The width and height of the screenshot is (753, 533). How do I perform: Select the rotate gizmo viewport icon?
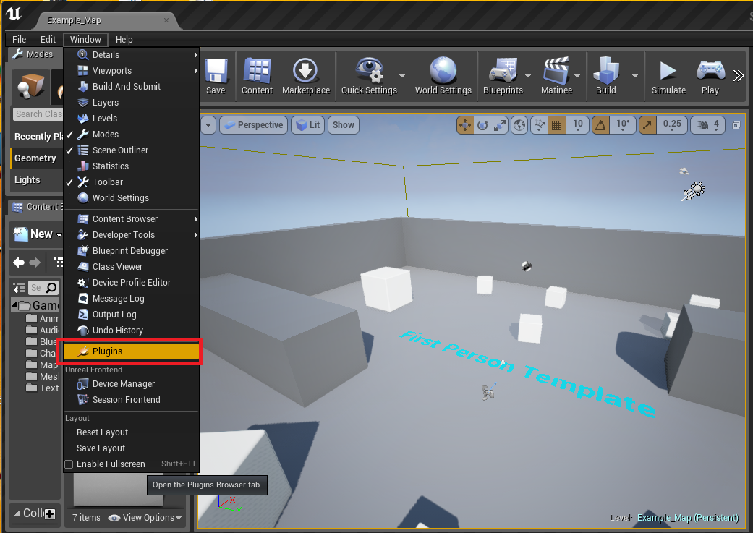pos(482,125)
